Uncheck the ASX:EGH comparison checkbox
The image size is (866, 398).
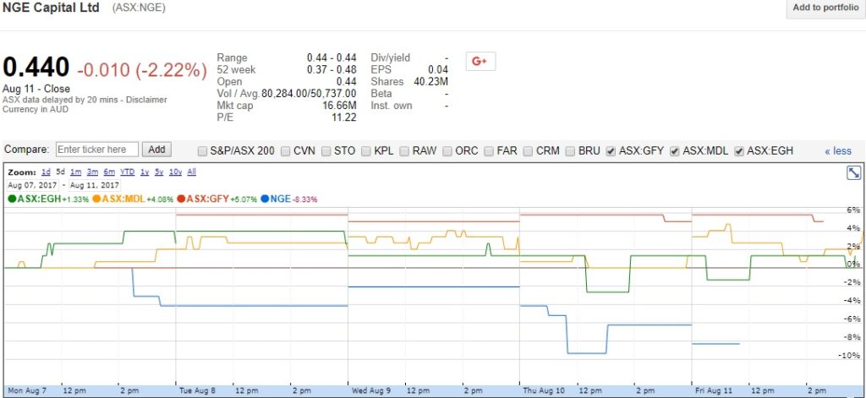pyautogui.click(x=739, y=151)
